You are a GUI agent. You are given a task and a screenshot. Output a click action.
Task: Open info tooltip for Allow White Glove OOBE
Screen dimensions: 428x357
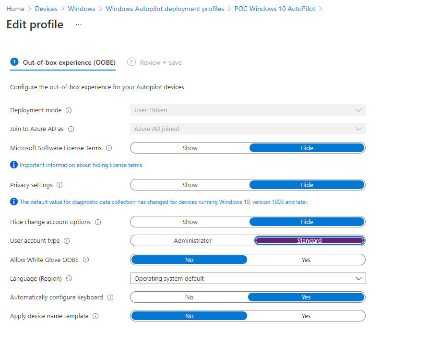86,260
